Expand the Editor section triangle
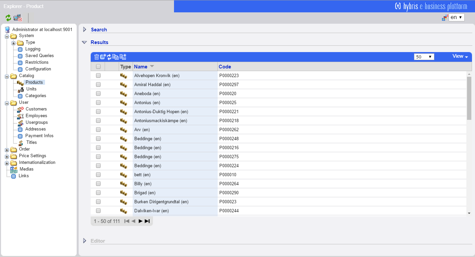This screenshot has height=257, width=475. (85, 241)
